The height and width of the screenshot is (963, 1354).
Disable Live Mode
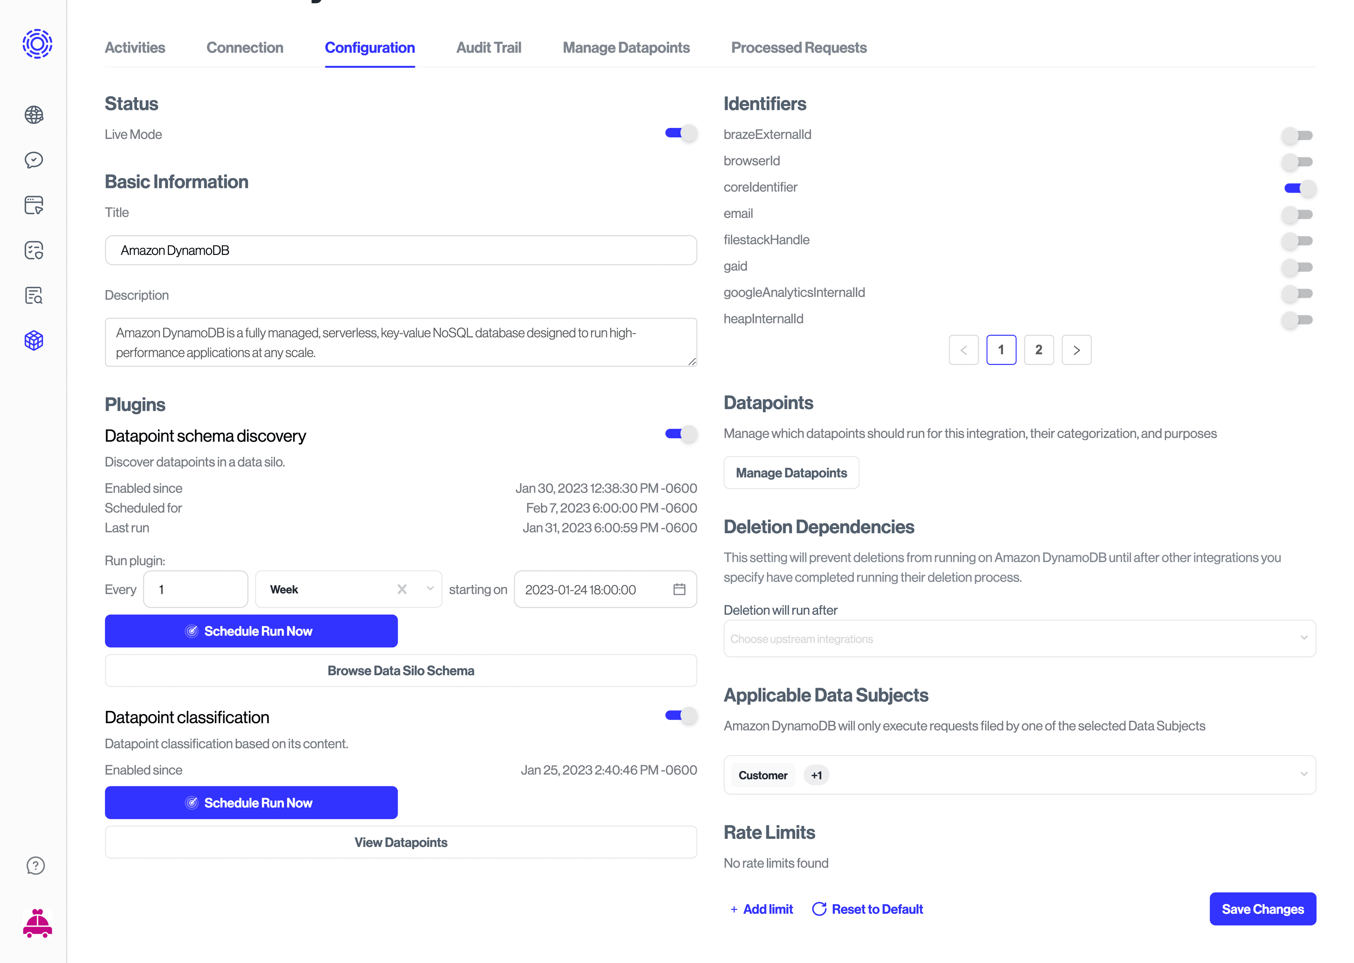coord(679,133)
